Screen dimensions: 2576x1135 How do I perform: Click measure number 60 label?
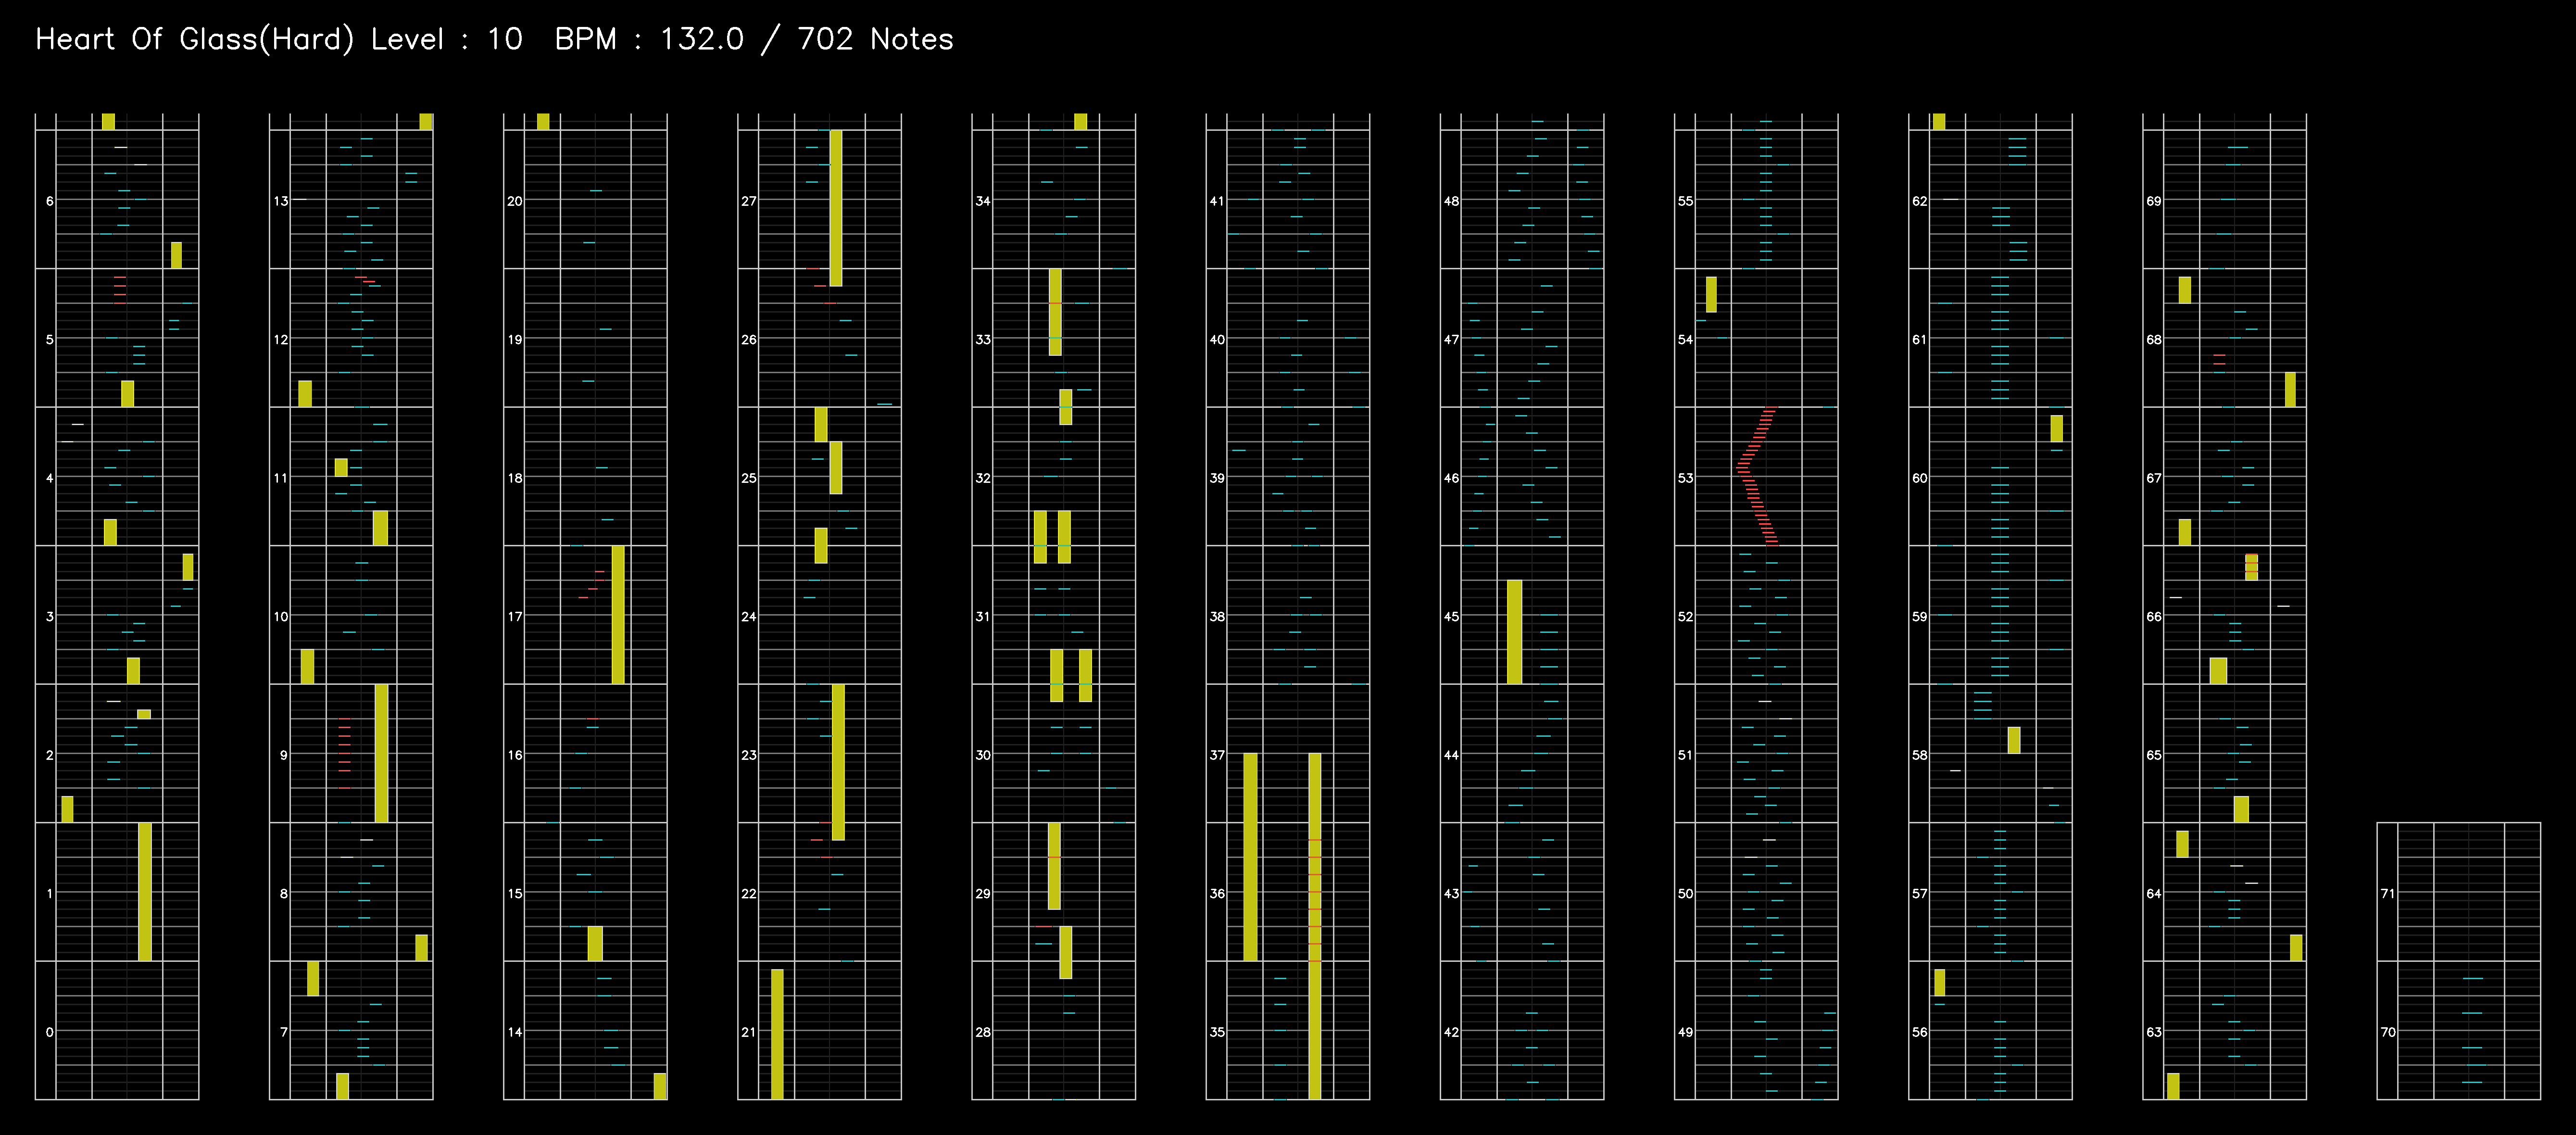(1919, 478)
